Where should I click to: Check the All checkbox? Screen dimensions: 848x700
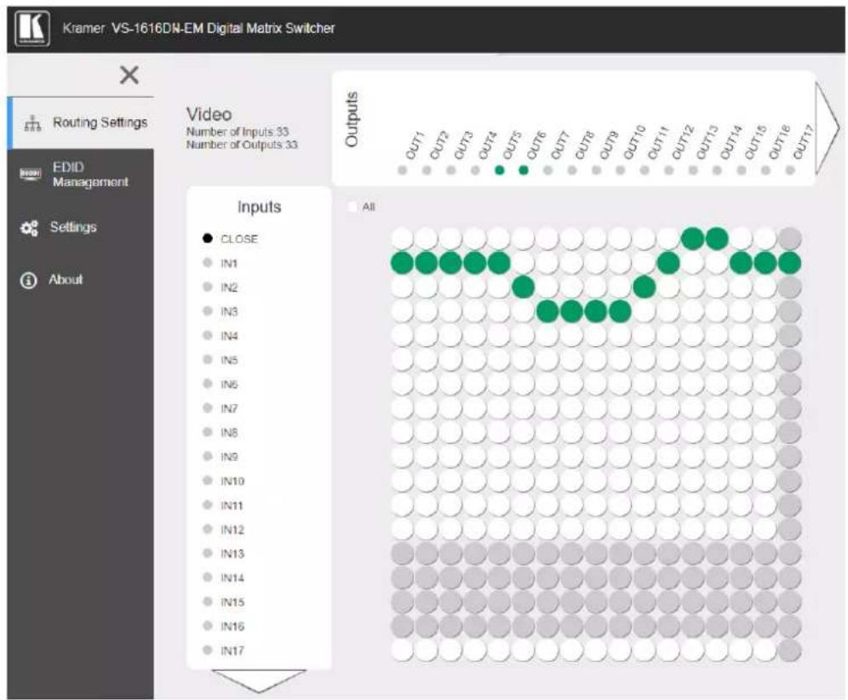352,207
